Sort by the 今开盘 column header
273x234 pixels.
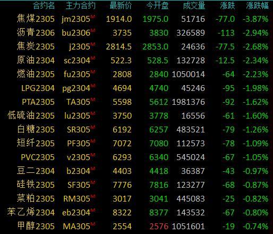(157, 6)
